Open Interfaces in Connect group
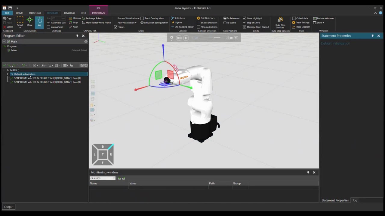385x216 pixels. coord(178,18)
